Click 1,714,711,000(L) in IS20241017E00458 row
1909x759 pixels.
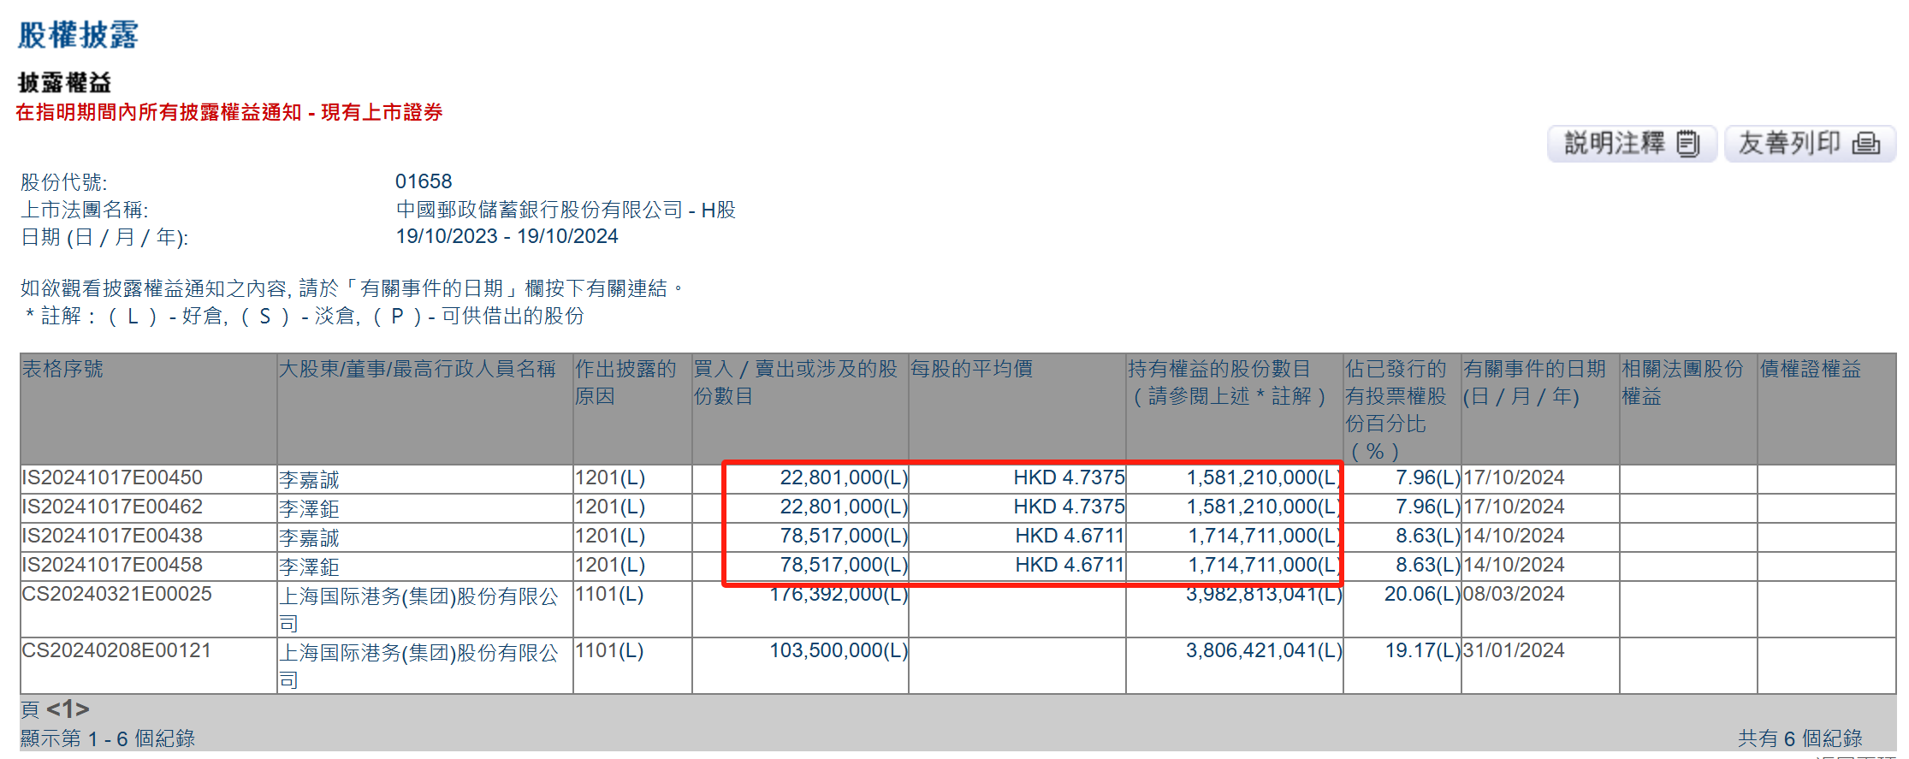coord(1265,565)
